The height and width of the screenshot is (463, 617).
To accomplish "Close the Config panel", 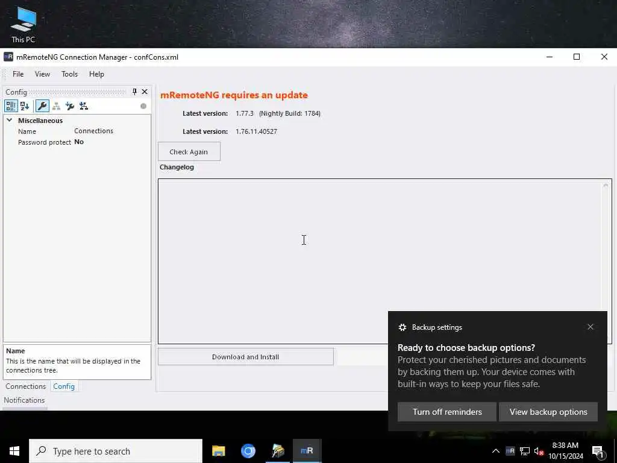I will pos(145,92).
